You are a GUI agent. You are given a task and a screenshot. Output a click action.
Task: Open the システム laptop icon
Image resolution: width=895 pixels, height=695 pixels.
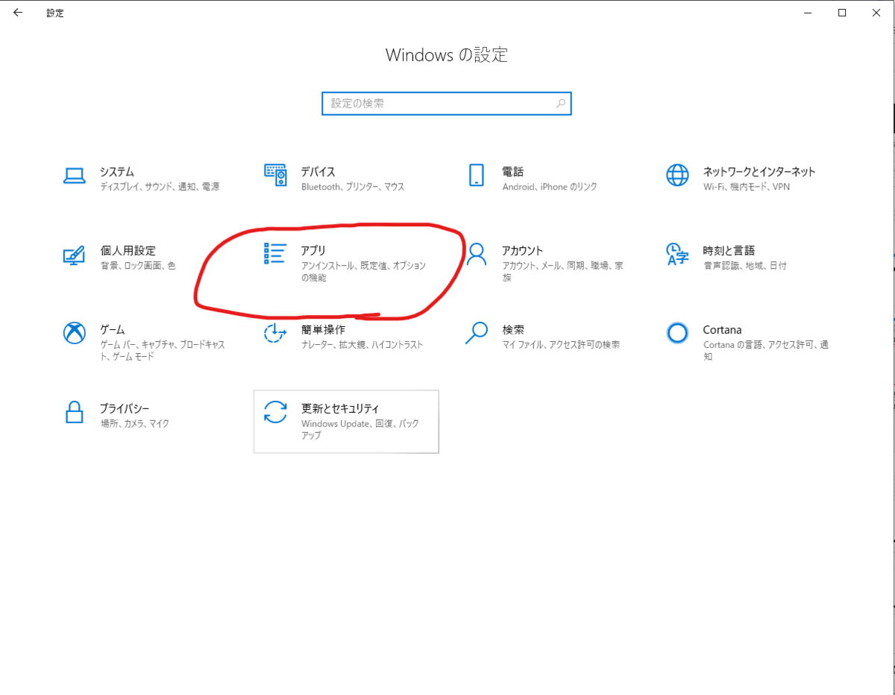(x=74, y=175)
